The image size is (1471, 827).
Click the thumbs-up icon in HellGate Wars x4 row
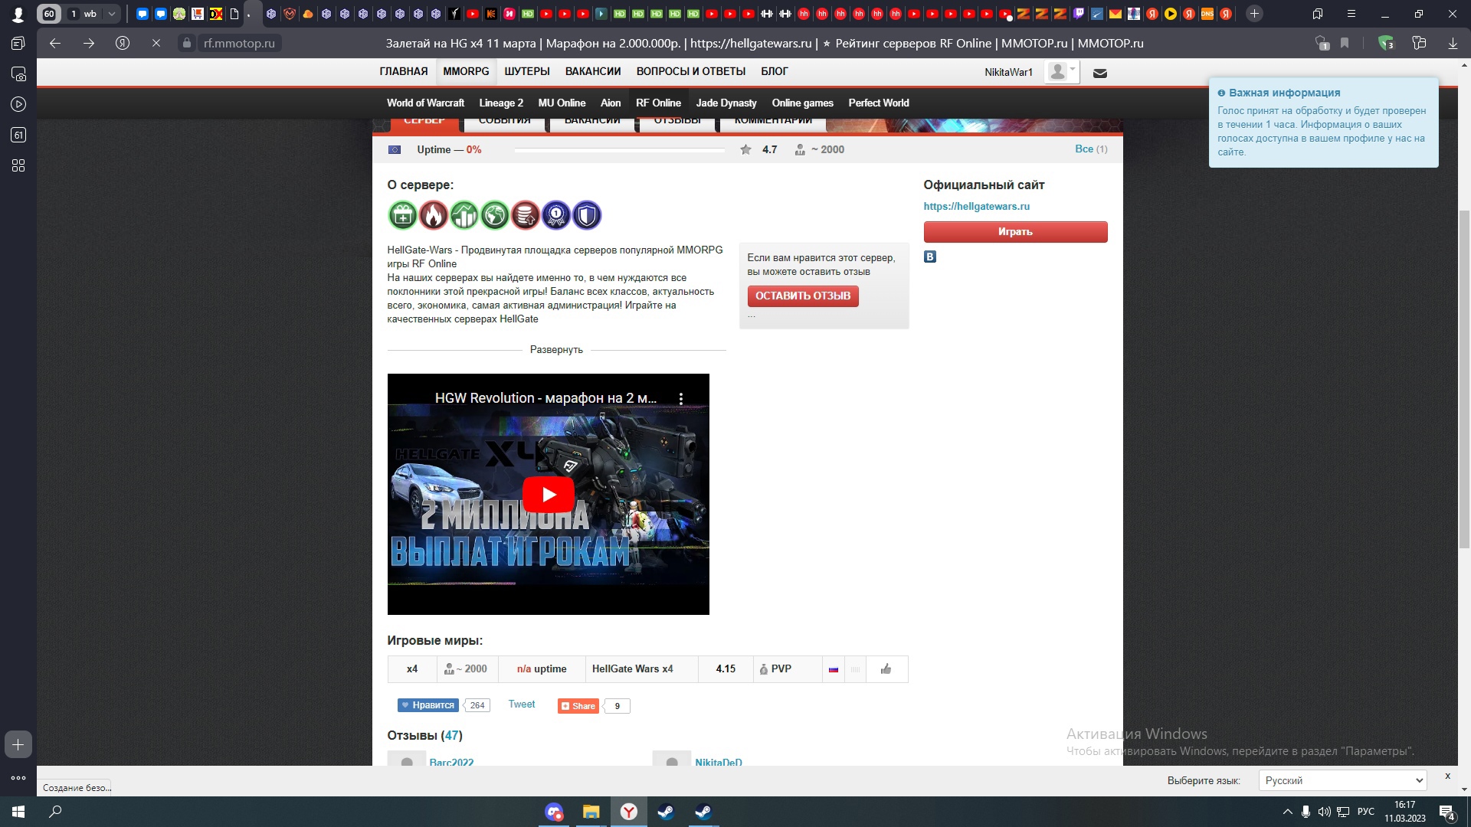pos(886,669)
